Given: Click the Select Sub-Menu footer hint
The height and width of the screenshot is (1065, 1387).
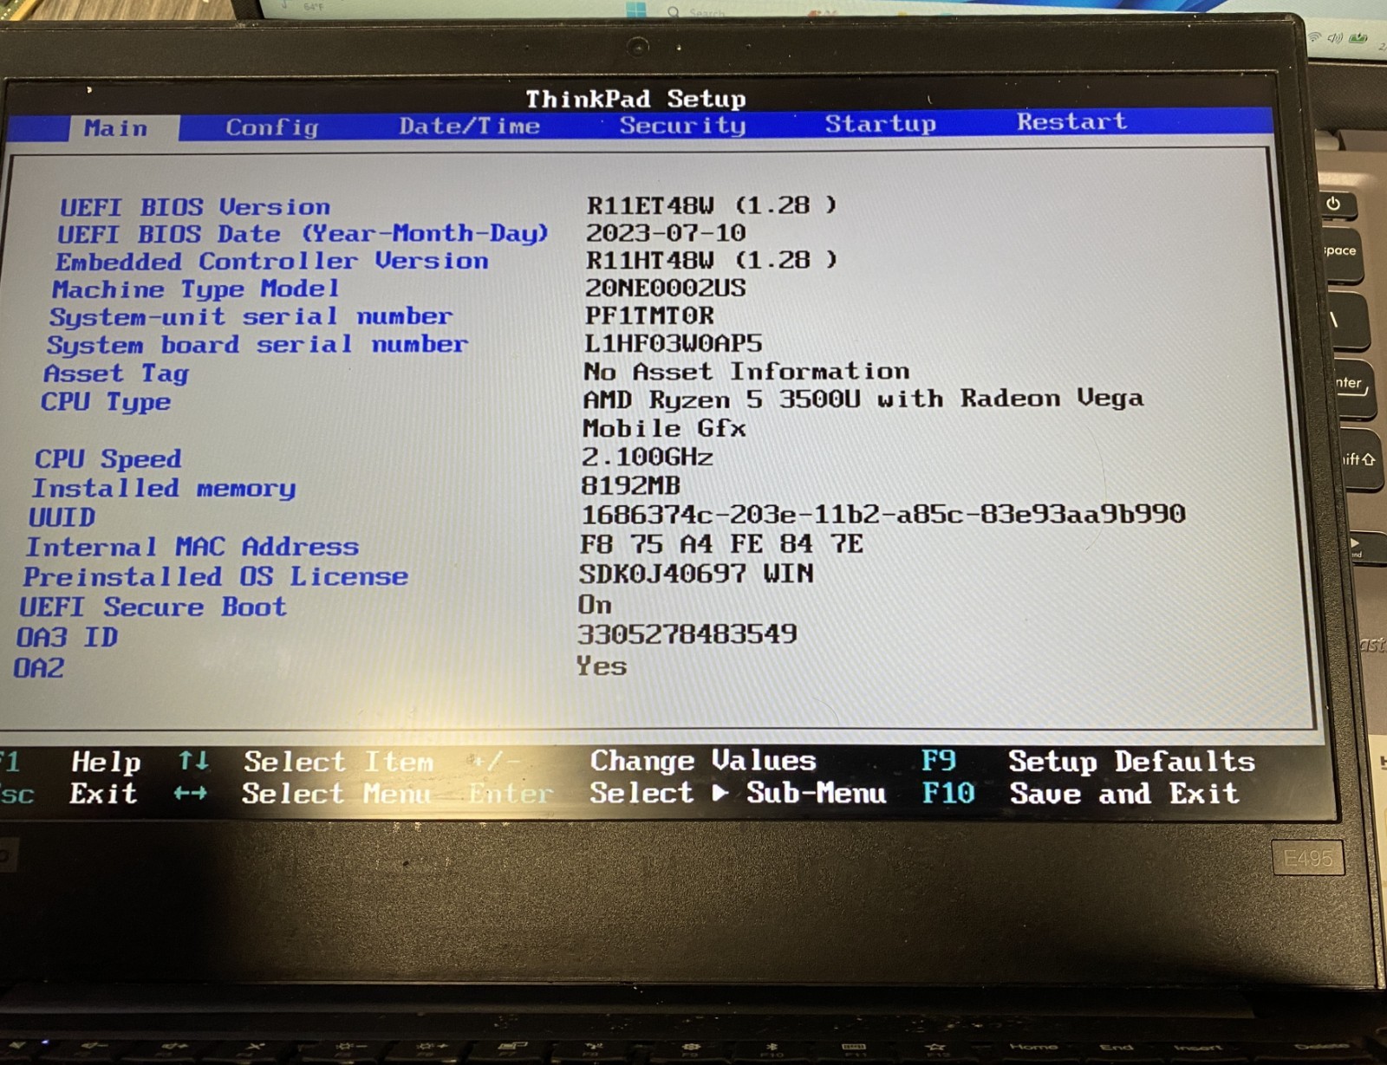Looking at the screenshot, I should coord(739,793).
